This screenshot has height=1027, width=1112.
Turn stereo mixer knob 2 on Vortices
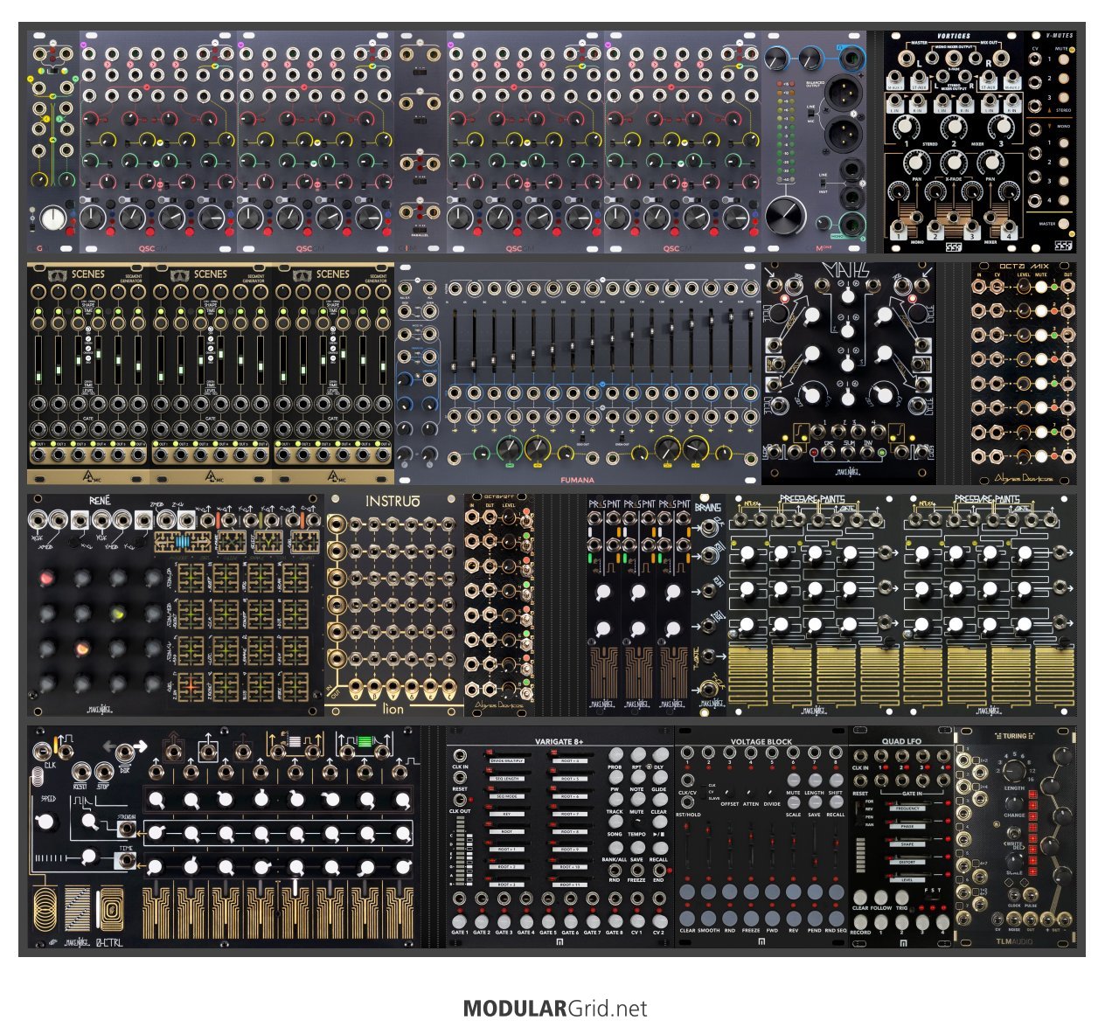pyautogui.click(x=955, y=127)
